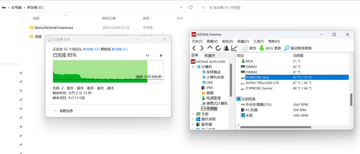Open the 文件(F) menu in AIDA64
The width and height of the screenshot is (360, 154).
pos(197,42)
